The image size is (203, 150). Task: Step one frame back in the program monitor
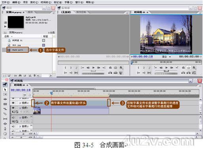(161, 68)
